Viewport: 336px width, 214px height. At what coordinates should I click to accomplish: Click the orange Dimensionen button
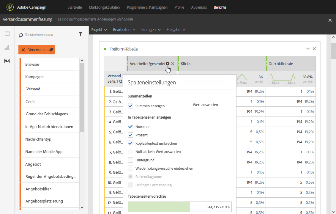pos(37,50)
